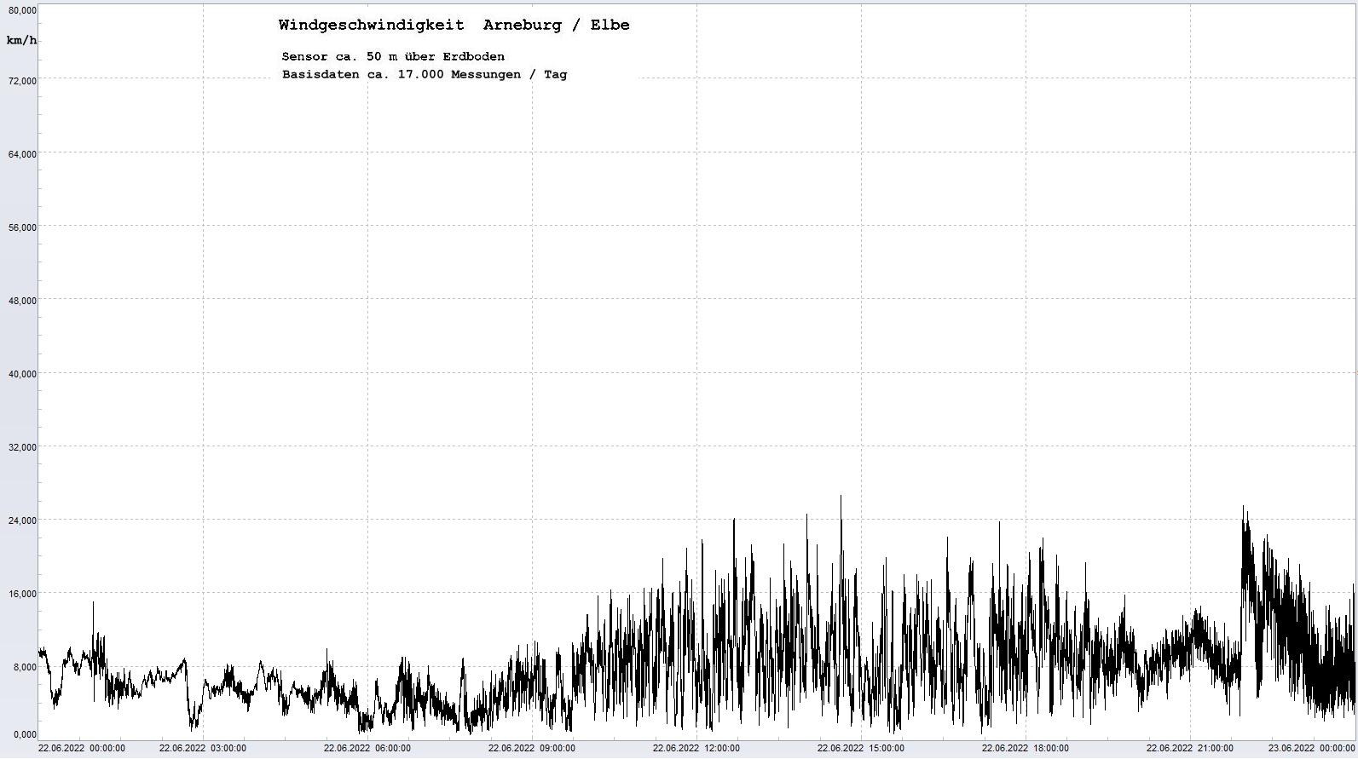Click the 'Sensor ca. 50 m über Erdboden' text
This screenshot has height=759, width=1358.
(x=393, y=57)
